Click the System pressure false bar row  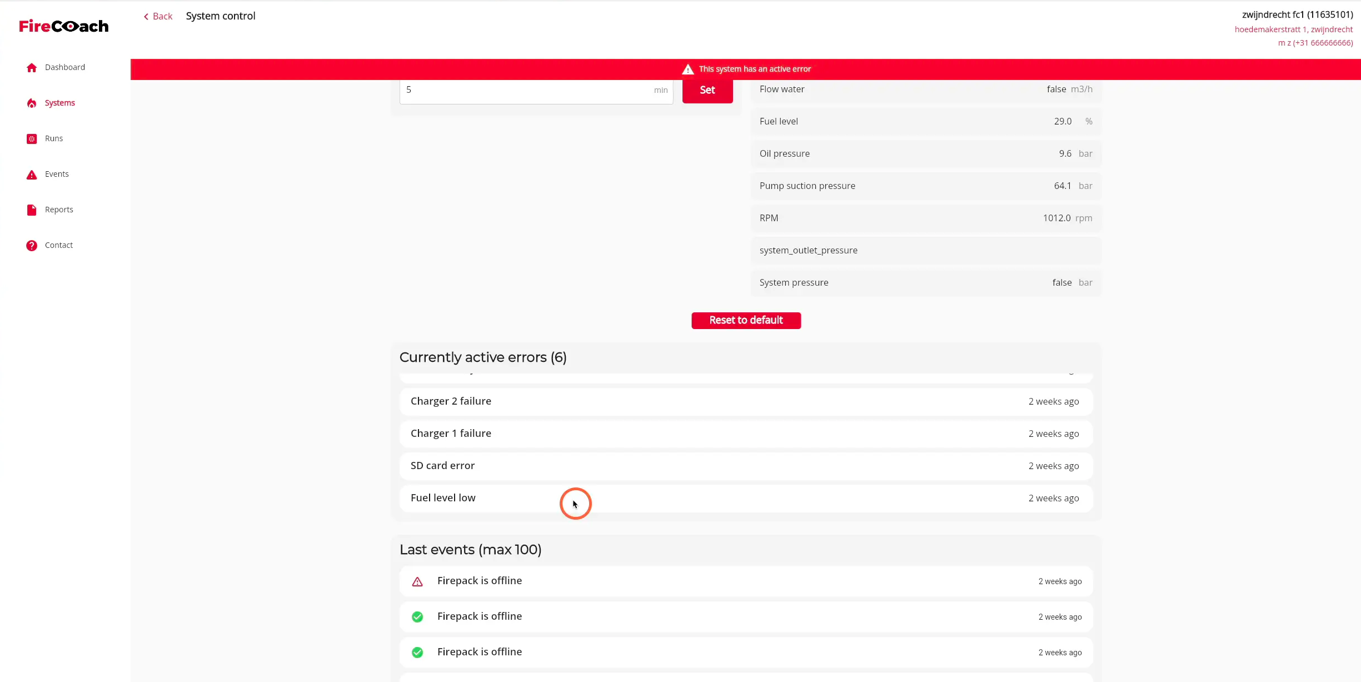[926, 282]
